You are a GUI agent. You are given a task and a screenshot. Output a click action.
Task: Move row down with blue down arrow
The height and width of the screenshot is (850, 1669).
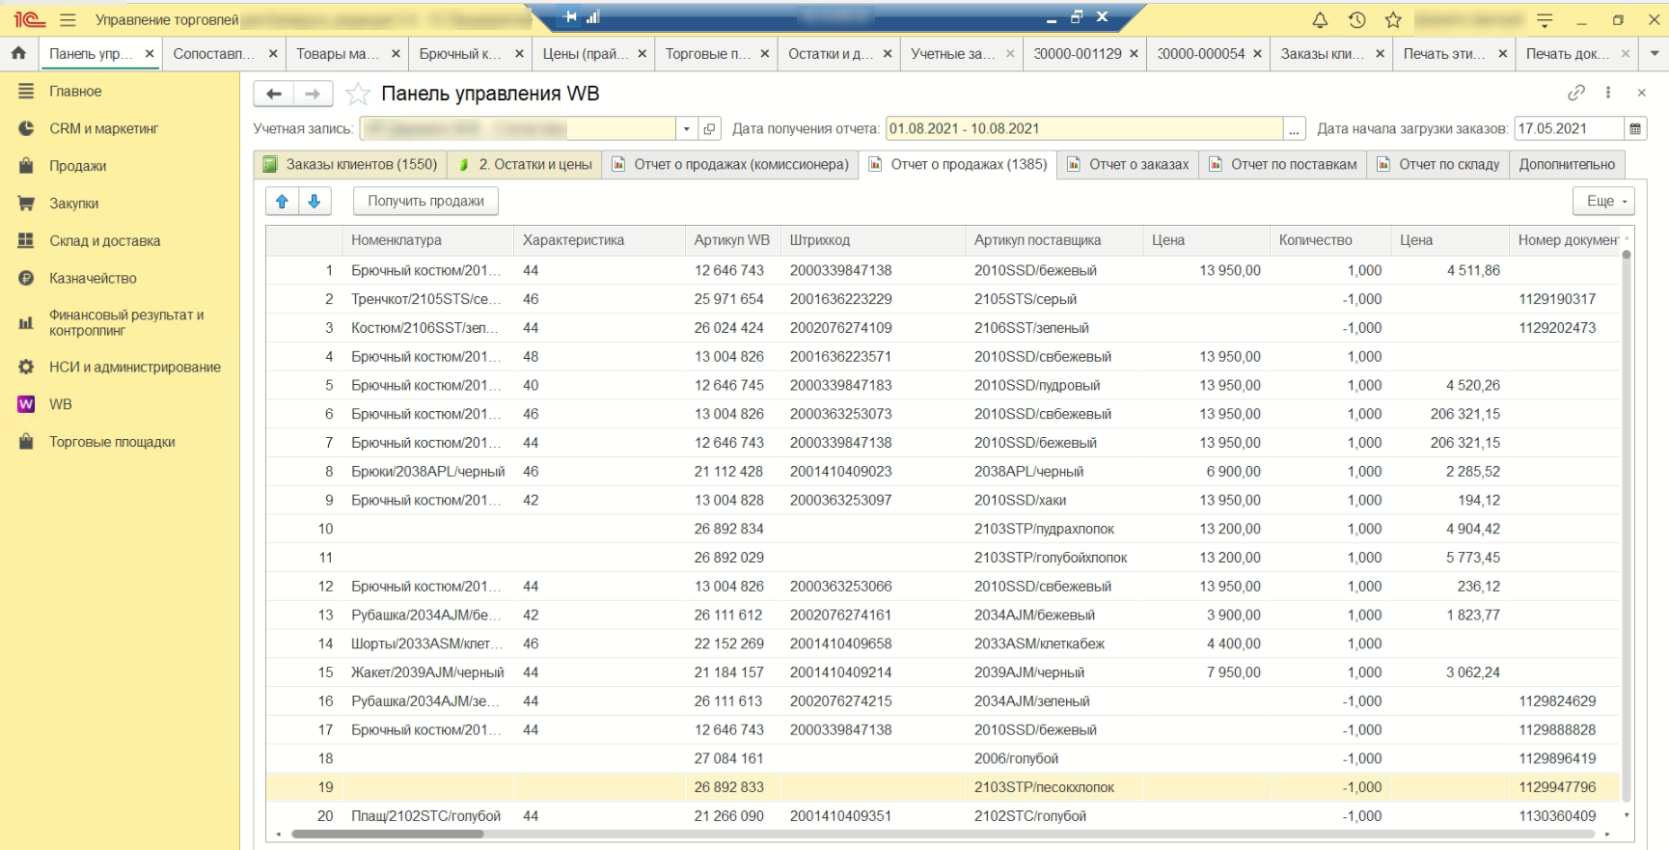click(x=315, y=201)
